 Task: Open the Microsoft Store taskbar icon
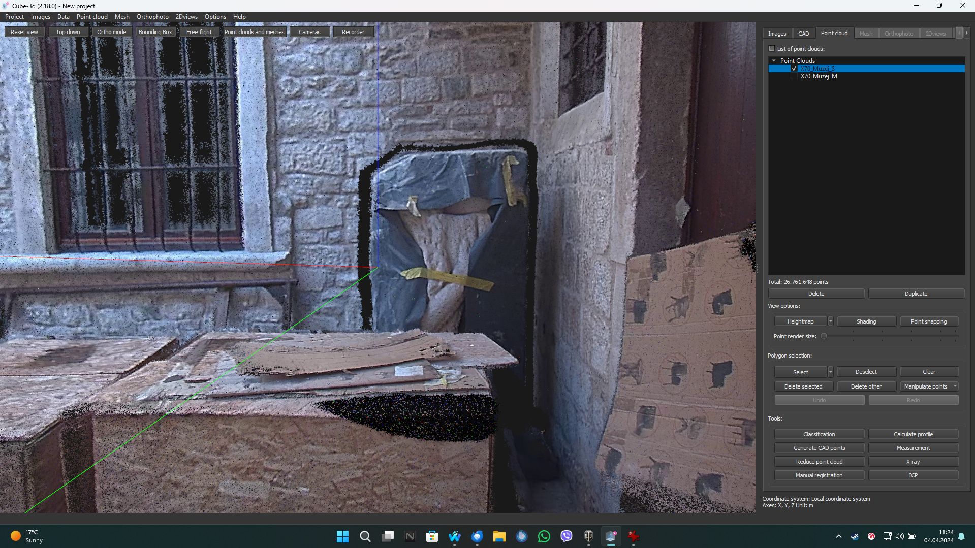pyautogui.click(x=432, y=536)
